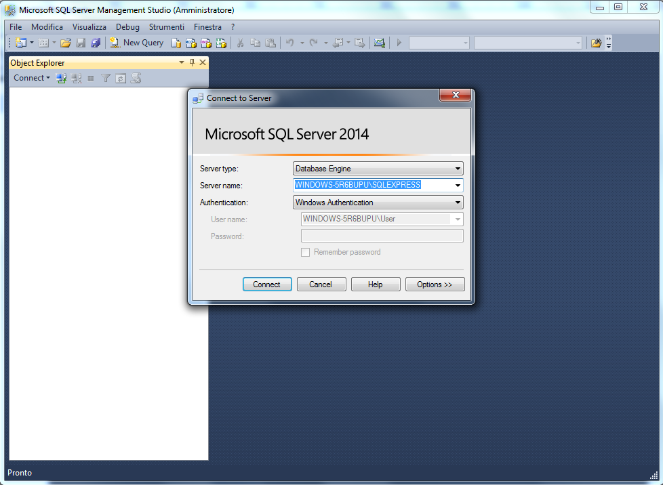Close the Connect to Server dialog

pos(456,95)
